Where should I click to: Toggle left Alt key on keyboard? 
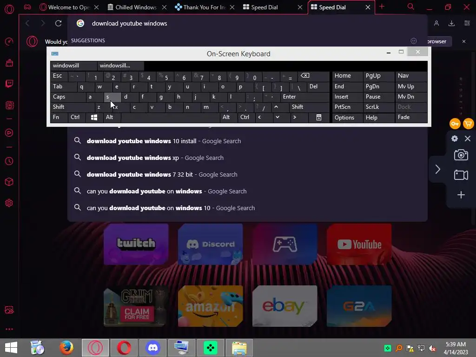(x=112, y=117)
